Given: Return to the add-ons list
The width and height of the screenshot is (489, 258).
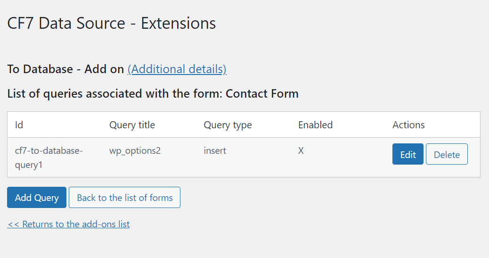Looking at the screenshot, I should pyautogui.click(x=68, y=224).
